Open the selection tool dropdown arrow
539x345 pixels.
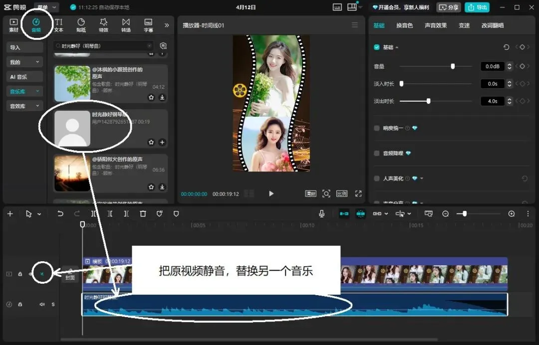click(x=39, y=214)
